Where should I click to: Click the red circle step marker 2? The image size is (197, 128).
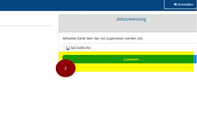(x=65, y=68)
